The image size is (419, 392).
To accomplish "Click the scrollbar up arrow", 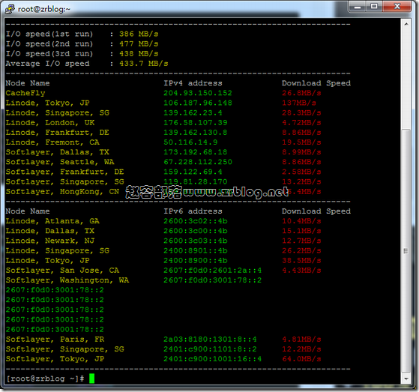I will pyautogui.click(x=406, y=24).
